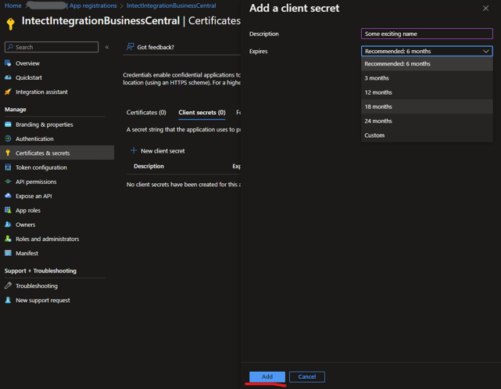Click the Expose an API cloud icon
The height and width of the screenshot is (389, 501).
(8, 196)
